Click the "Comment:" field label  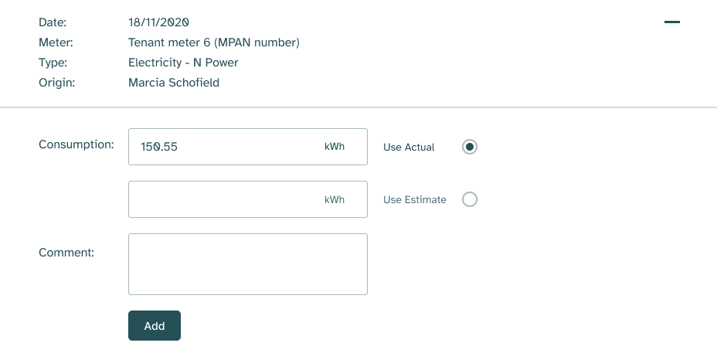pos(66,252)
